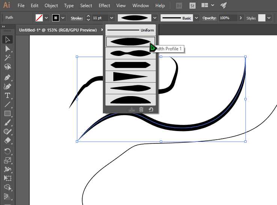Open the Help menu

[x=160, y=6]
